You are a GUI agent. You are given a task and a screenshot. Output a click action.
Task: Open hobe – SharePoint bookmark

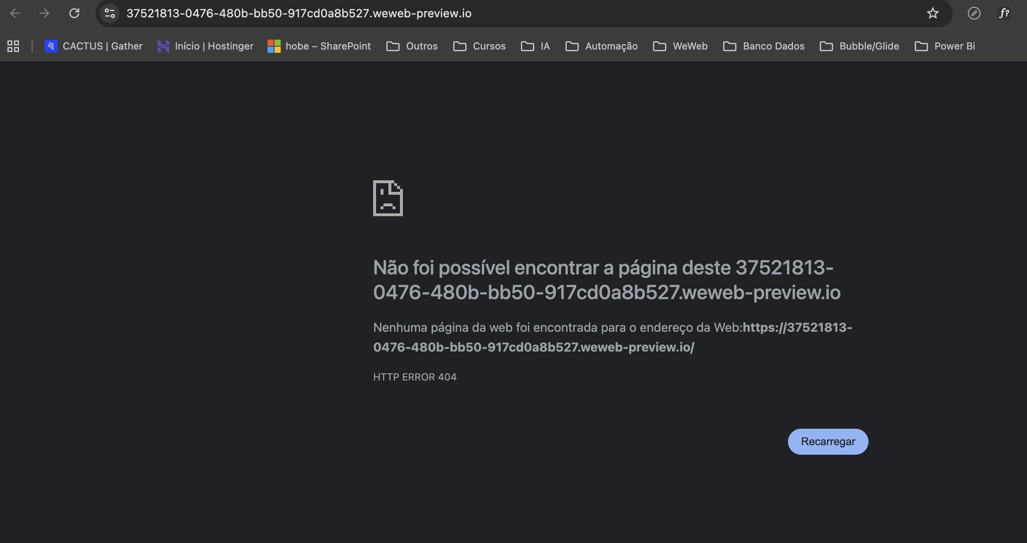[x=319, y=46]
